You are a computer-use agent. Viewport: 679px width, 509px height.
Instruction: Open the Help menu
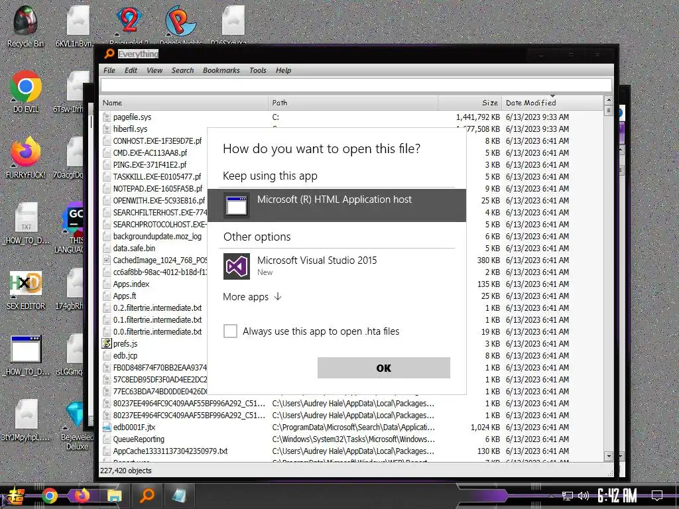283,70
